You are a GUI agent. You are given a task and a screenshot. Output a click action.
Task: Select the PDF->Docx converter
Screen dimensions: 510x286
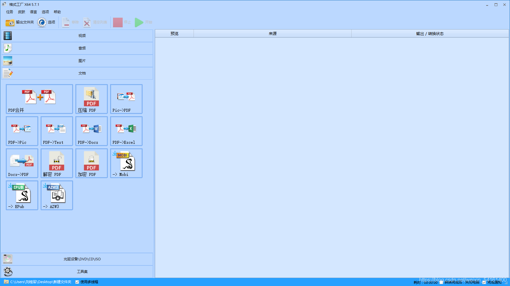coord(91,131)
